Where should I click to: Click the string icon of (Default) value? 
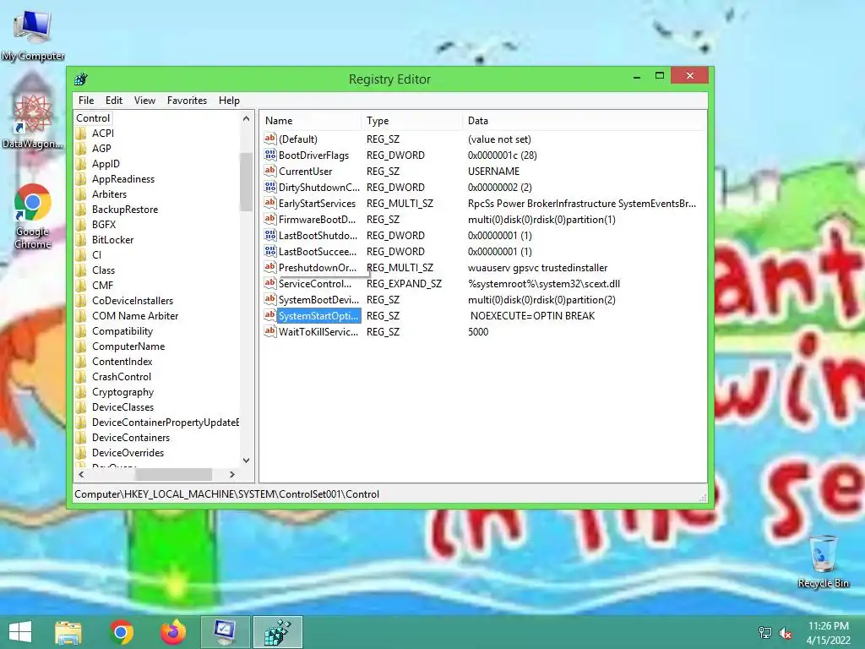(x=269, y=139)
